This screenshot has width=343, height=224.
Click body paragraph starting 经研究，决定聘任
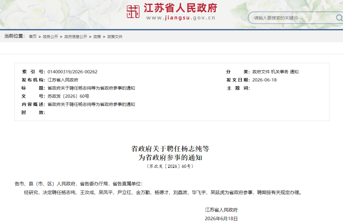click(163, 193)
